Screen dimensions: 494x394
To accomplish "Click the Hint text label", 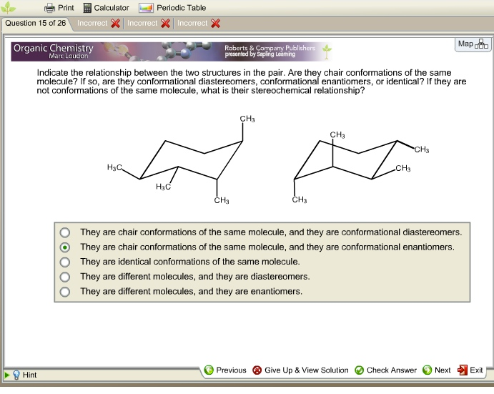I will (x=29, y=375).
